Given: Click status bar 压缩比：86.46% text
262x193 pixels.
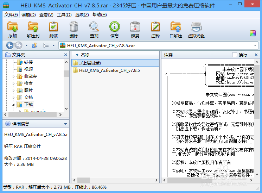Looking at the screenshot, I should tap(91, 187).
